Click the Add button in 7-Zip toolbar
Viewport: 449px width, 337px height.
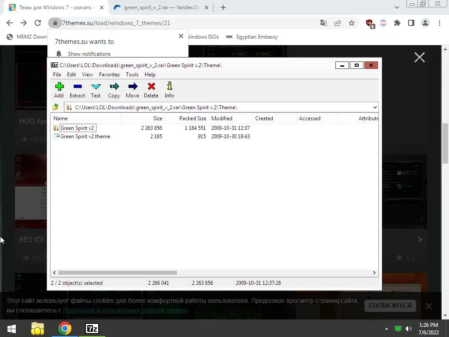[x=59, y=90]
